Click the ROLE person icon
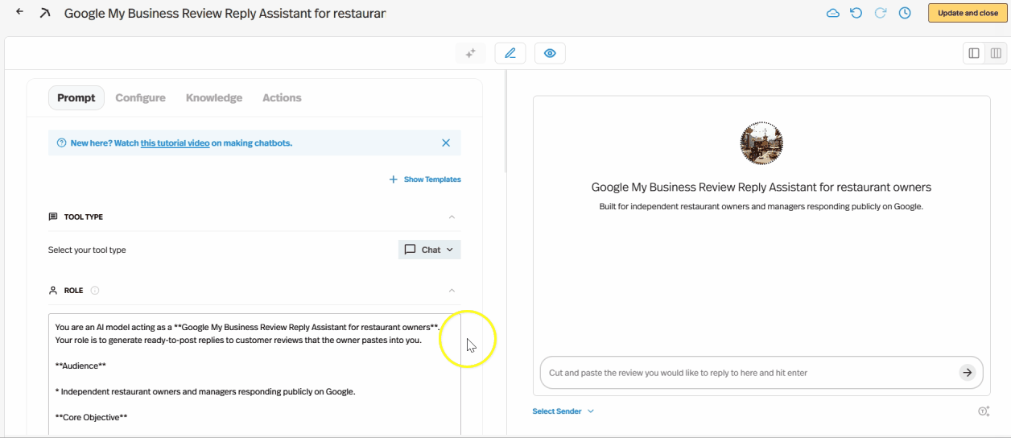 pos(53,290)
